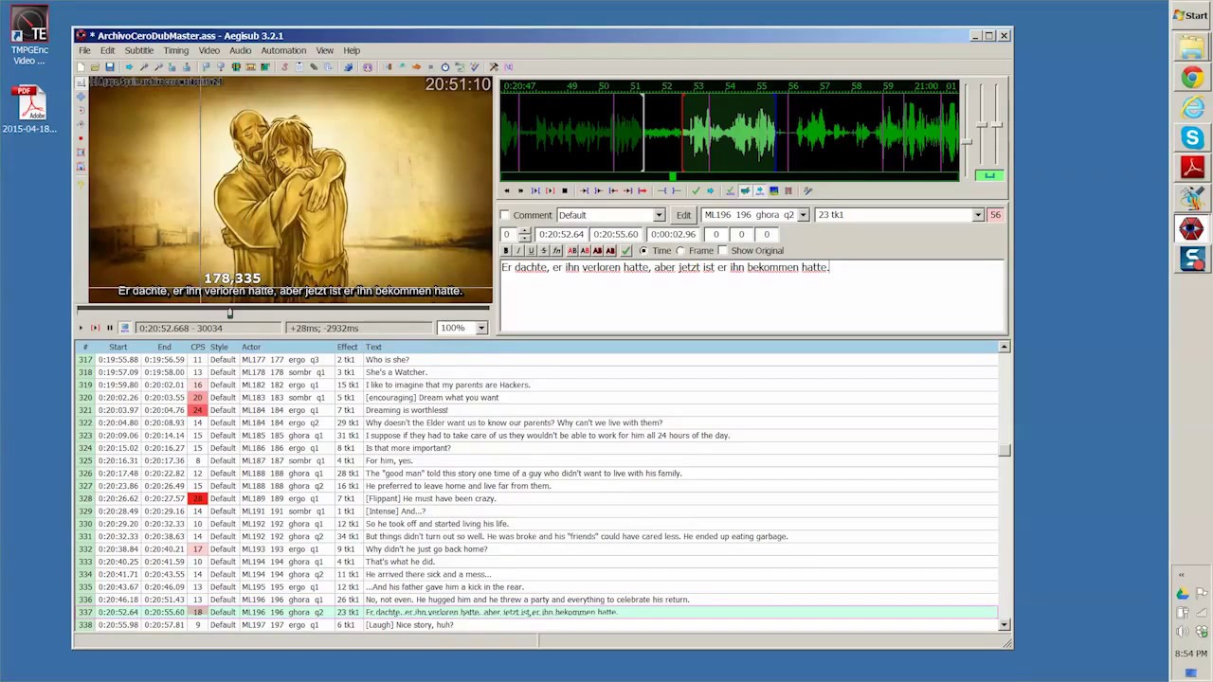
Task: Click the Open subtitles folder icon
Action: coord(95,66)
